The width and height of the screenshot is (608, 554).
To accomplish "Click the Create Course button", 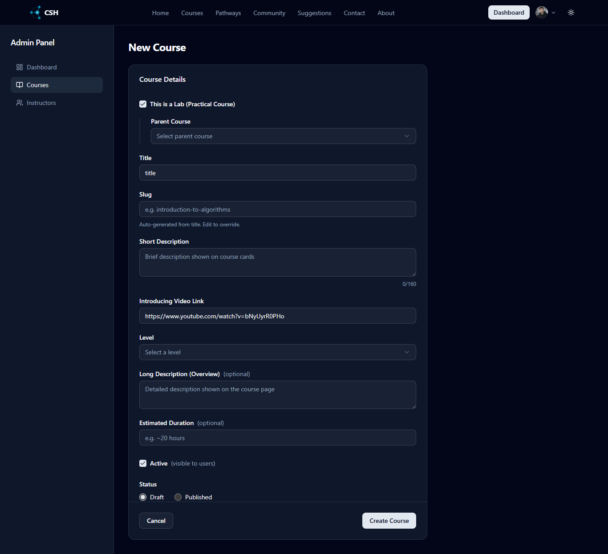I will [389, 521].
